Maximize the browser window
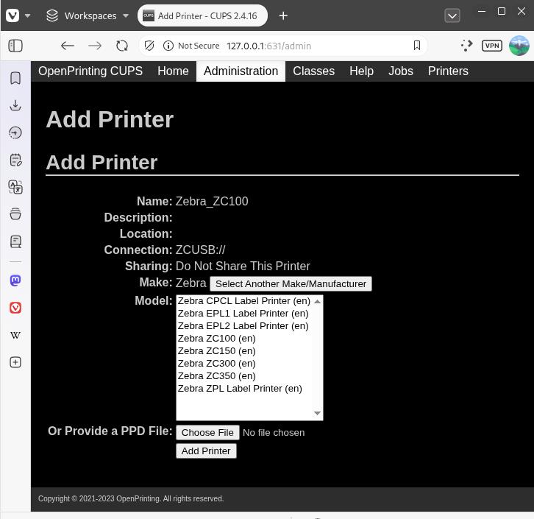The image size is (534, 519). pyautogui.click(x=502, y=11)
